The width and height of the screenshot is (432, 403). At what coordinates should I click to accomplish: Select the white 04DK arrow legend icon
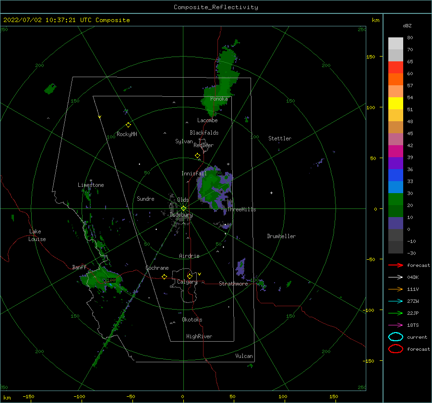pyautogui.click(x=396, y=277)
